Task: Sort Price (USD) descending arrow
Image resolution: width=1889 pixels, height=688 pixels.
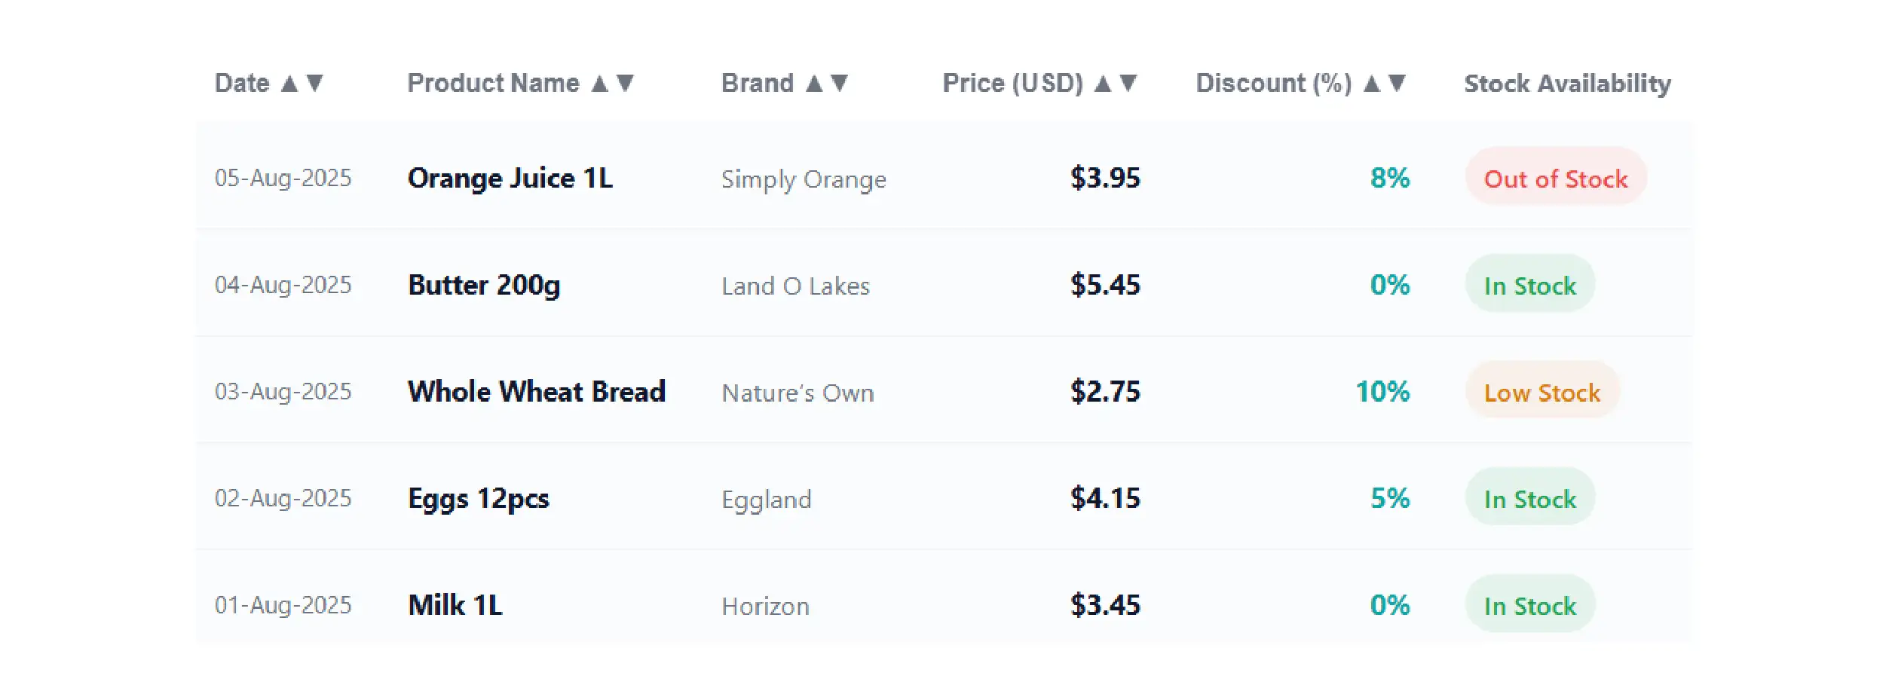Action: click(x=1128, y=83)
